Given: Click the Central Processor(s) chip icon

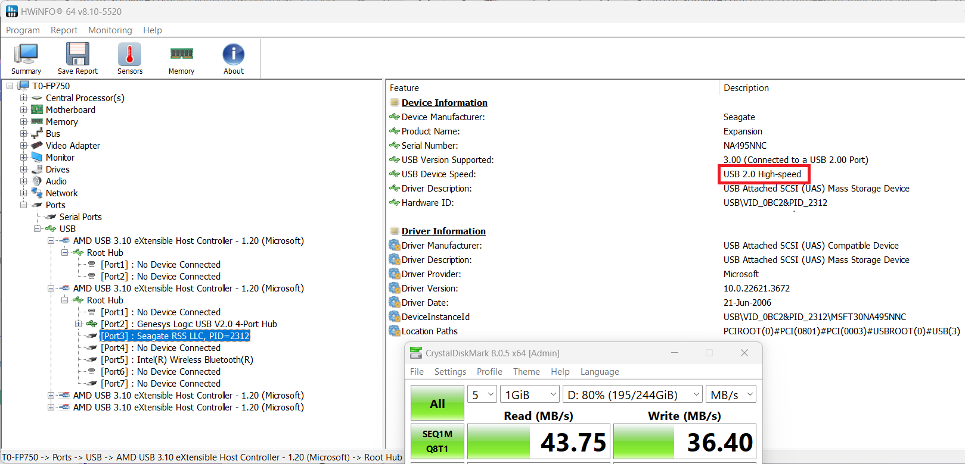Looking at the screenshot, I should 37,98.
